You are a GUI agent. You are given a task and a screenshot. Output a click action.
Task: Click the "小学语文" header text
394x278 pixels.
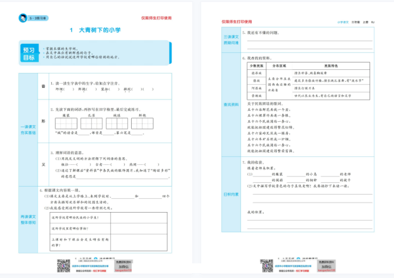(343, 22)
